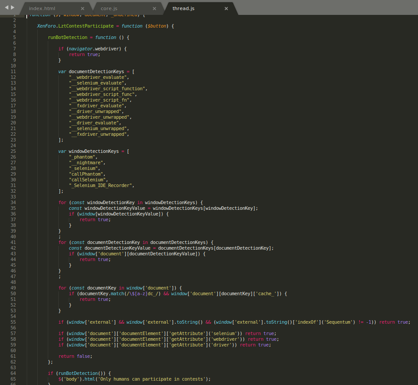Screen dimensions: 418x385
Task: Click the "__webdriver_evaluate" string
Action: click(98, 77)
